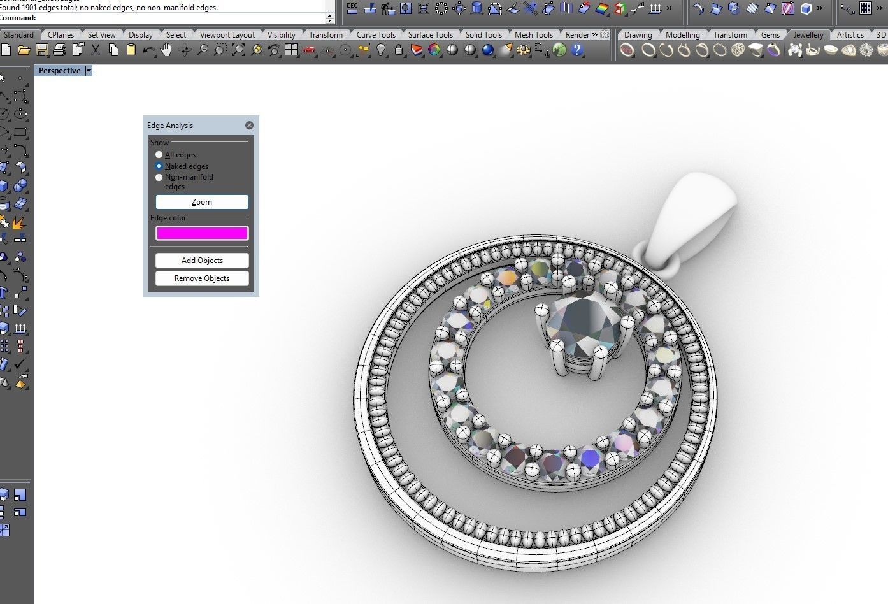Select the Explode tool in sidebar
The height and width of the screenshot is (604, 888).
[20, 222]
